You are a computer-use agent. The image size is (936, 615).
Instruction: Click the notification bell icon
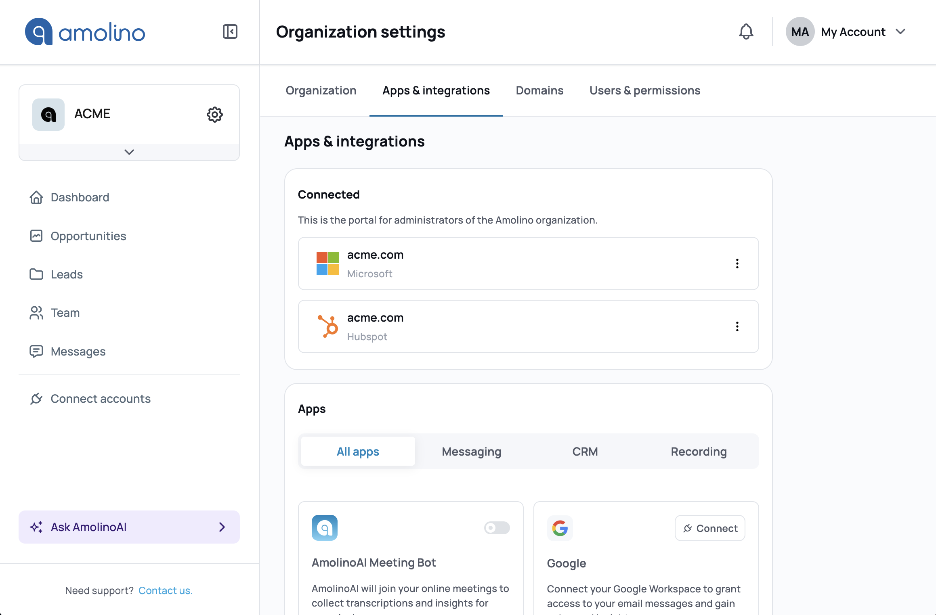pos(745,31)
